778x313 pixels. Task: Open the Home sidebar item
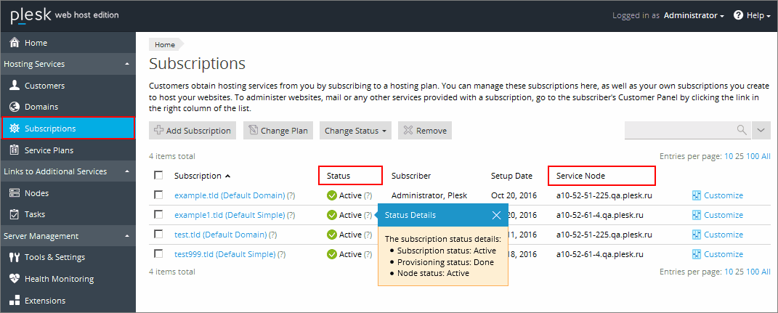pyautogui.click(x=36, y=43)
